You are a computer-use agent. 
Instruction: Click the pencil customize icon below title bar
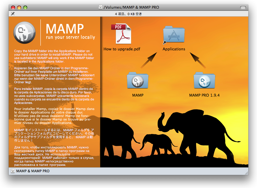pos(13,14)
